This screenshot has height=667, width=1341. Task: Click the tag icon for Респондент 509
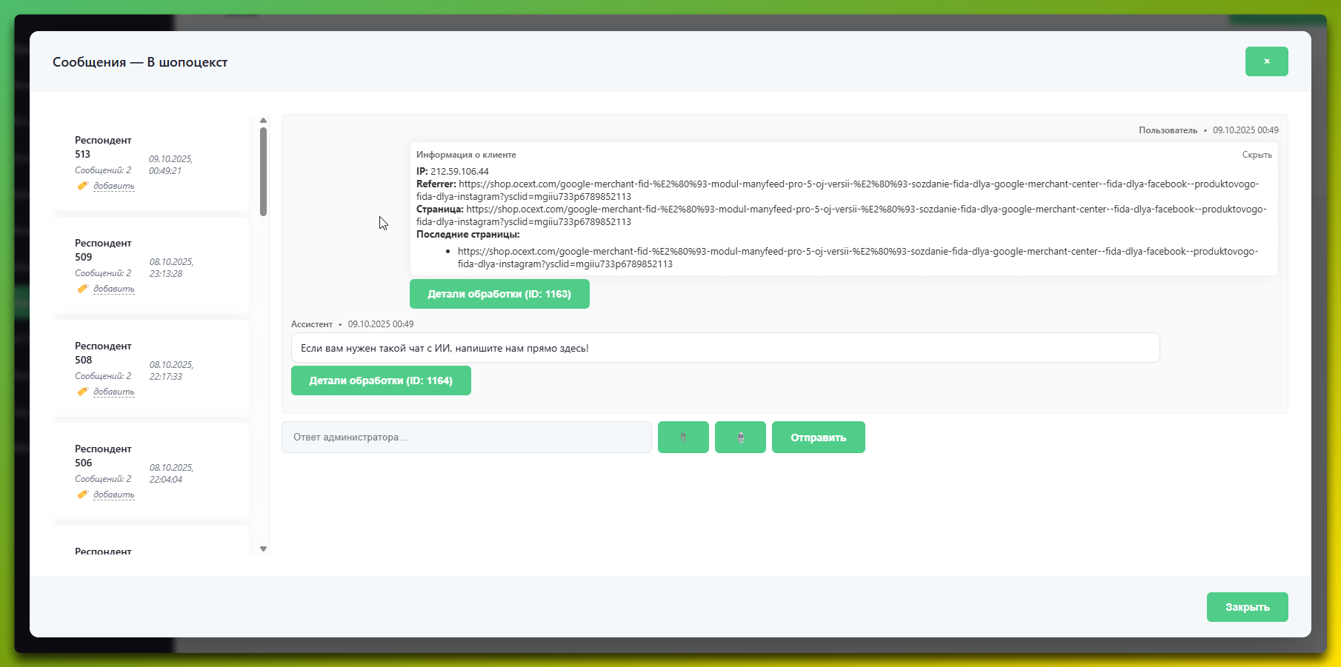[82, 289]
